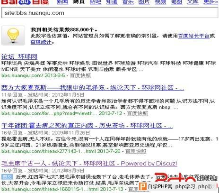Go to the 图片 tab
The height and width of the screenshot is (193, 219).
point(144,2)
